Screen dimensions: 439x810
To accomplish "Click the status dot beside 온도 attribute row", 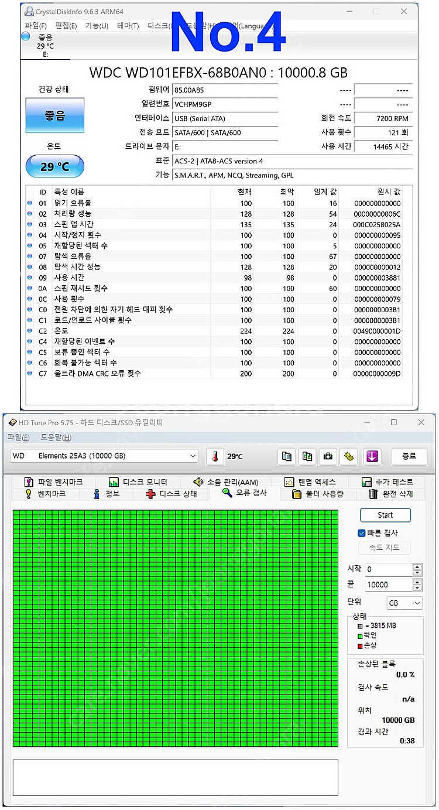I will pyautogui.click(x=30, y=331).
